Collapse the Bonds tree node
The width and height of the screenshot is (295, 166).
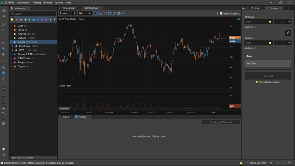11,42
